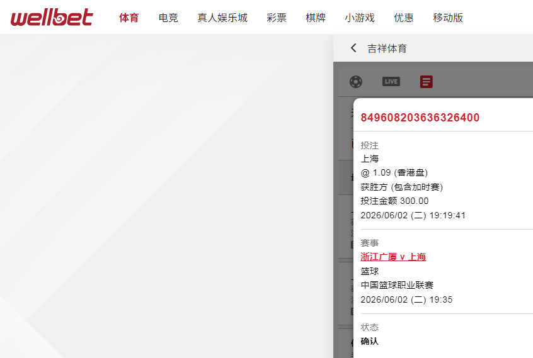The height and width of the screenshot is (358, 533).
Task: Select the 获胜方 (包含加时赛) market text
Action: click(401, 187)
